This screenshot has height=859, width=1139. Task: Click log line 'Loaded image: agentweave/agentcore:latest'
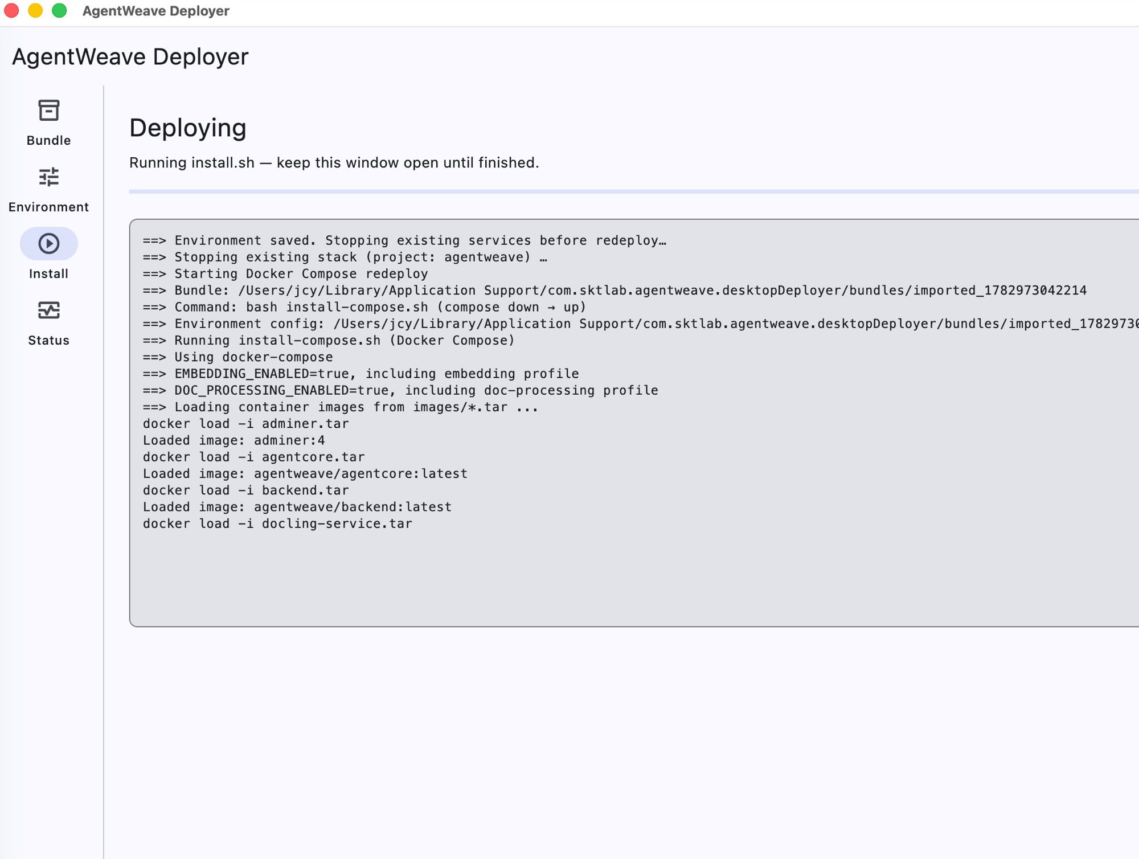305,474
